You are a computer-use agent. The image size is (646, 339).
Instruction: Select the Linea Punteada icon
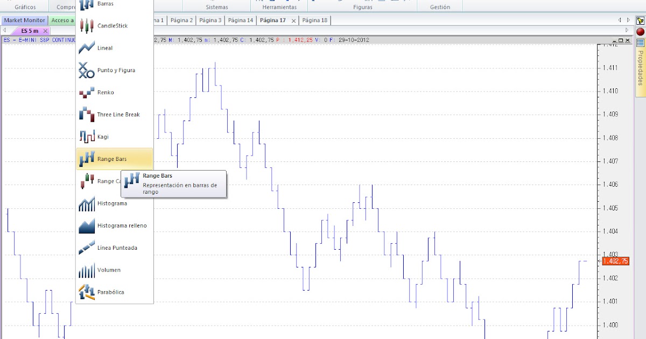(x=87, y=248)
